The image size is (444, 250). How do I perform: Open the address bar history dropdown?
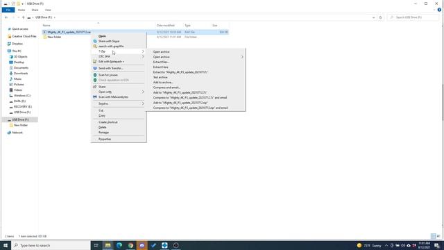(373, 17)
